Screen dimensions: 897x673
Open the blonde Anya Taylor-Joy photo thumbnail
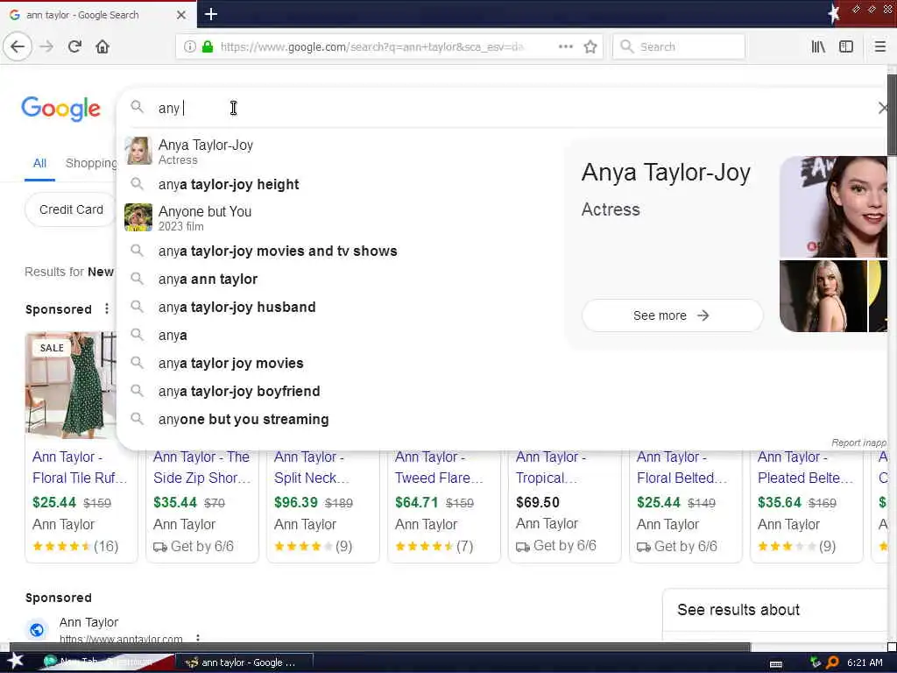823,296
